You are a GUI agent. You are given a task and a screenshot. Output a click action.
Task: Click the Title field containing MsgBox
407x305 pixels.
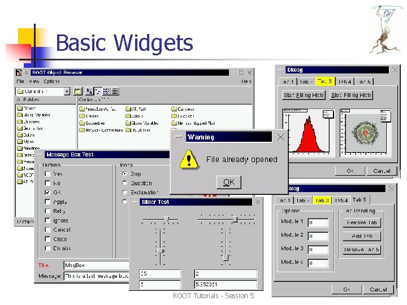tap(96, 265)
